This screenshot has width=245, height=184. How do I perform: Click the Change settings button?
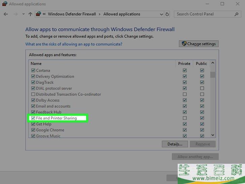(x=199, y=44)
